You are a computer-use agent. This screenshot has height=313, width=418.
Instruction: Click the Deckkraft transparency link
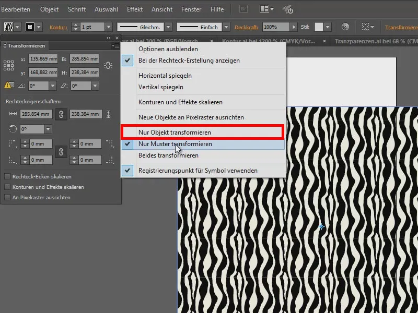[x=247, y=27]
